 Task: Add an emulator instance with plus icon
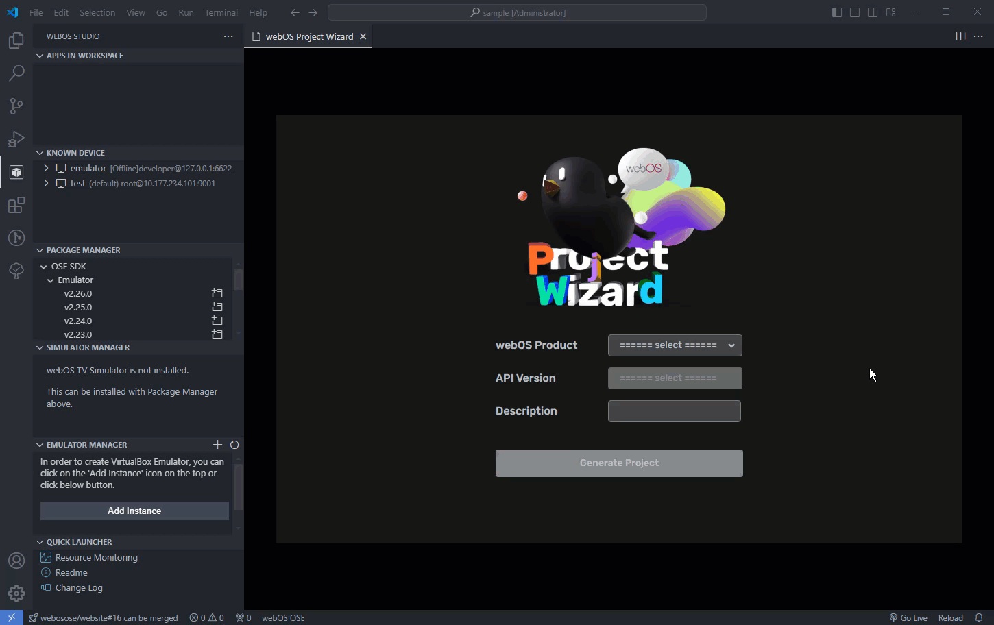tap(218, 445)
